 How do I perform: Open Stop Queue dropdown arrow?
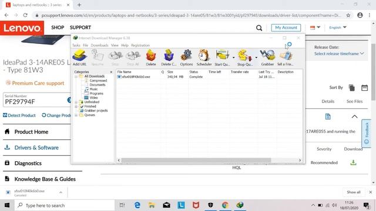pos(256,57)
